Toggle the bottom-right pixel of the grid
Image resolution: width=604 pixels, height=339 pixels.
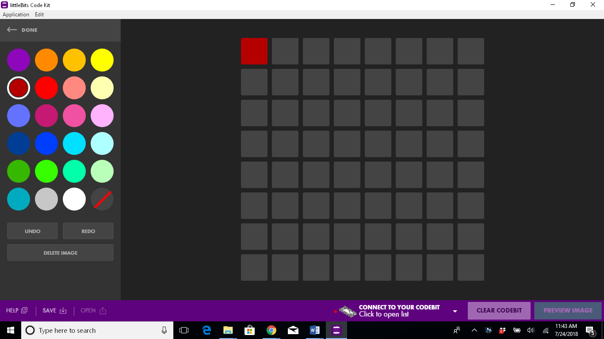[x=471, y=267]
